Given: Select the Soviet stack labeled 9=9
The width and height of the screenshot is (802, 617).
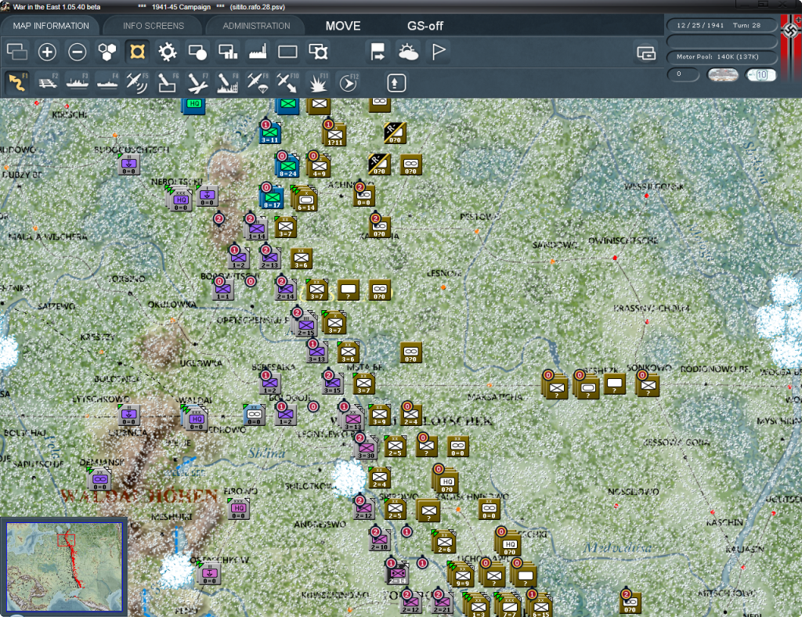Looking at the screenshot, I should coord(462,575).
